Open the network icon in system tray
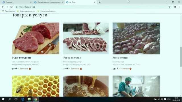182x102 pixels. (159, 99)
